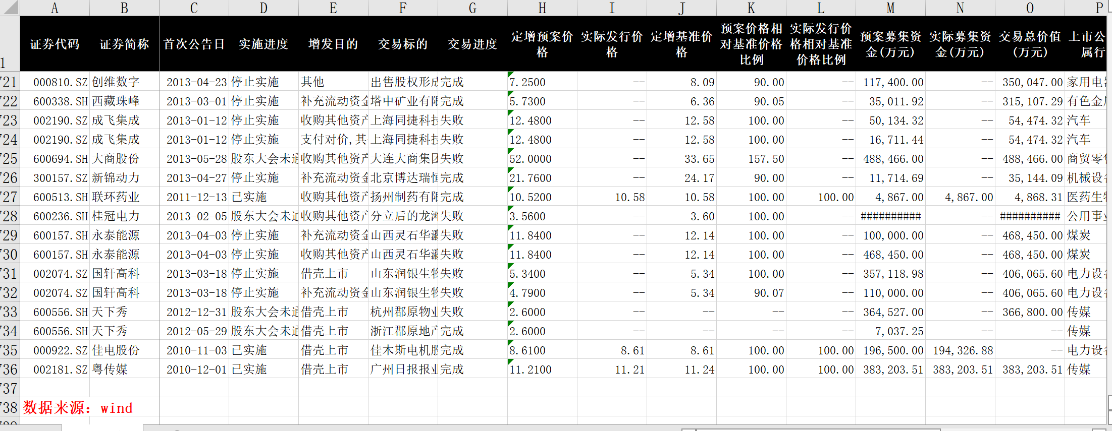Select cell 广州日报报业 in row 736
The height and width of the screenshot is (431, 1112).
pos(403,369)
